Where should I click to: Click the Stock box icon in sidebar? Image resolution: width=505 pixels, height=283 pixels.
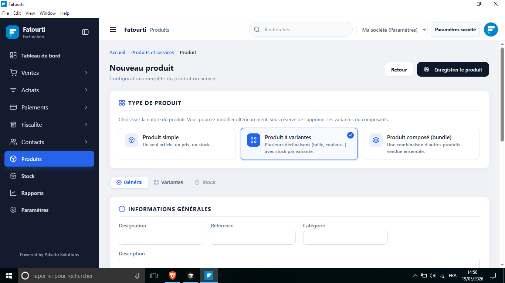click(x=13, y=176)
